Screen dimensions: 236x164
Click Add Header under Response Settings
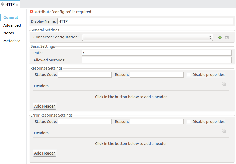tap(44, 106)
